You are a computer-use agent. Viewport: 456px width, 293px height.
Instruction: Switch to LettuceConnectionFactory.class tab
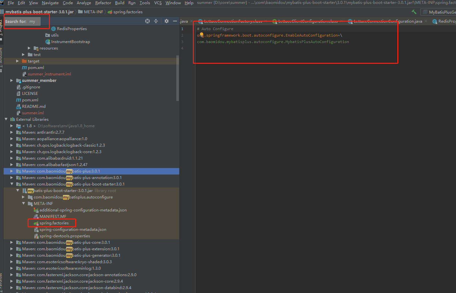(x=233, y=21)
